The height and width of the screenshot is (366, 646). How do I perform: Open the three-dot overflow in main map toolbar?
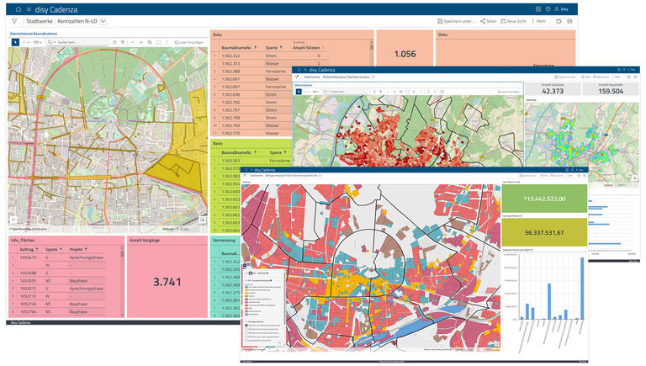[167, 42]
